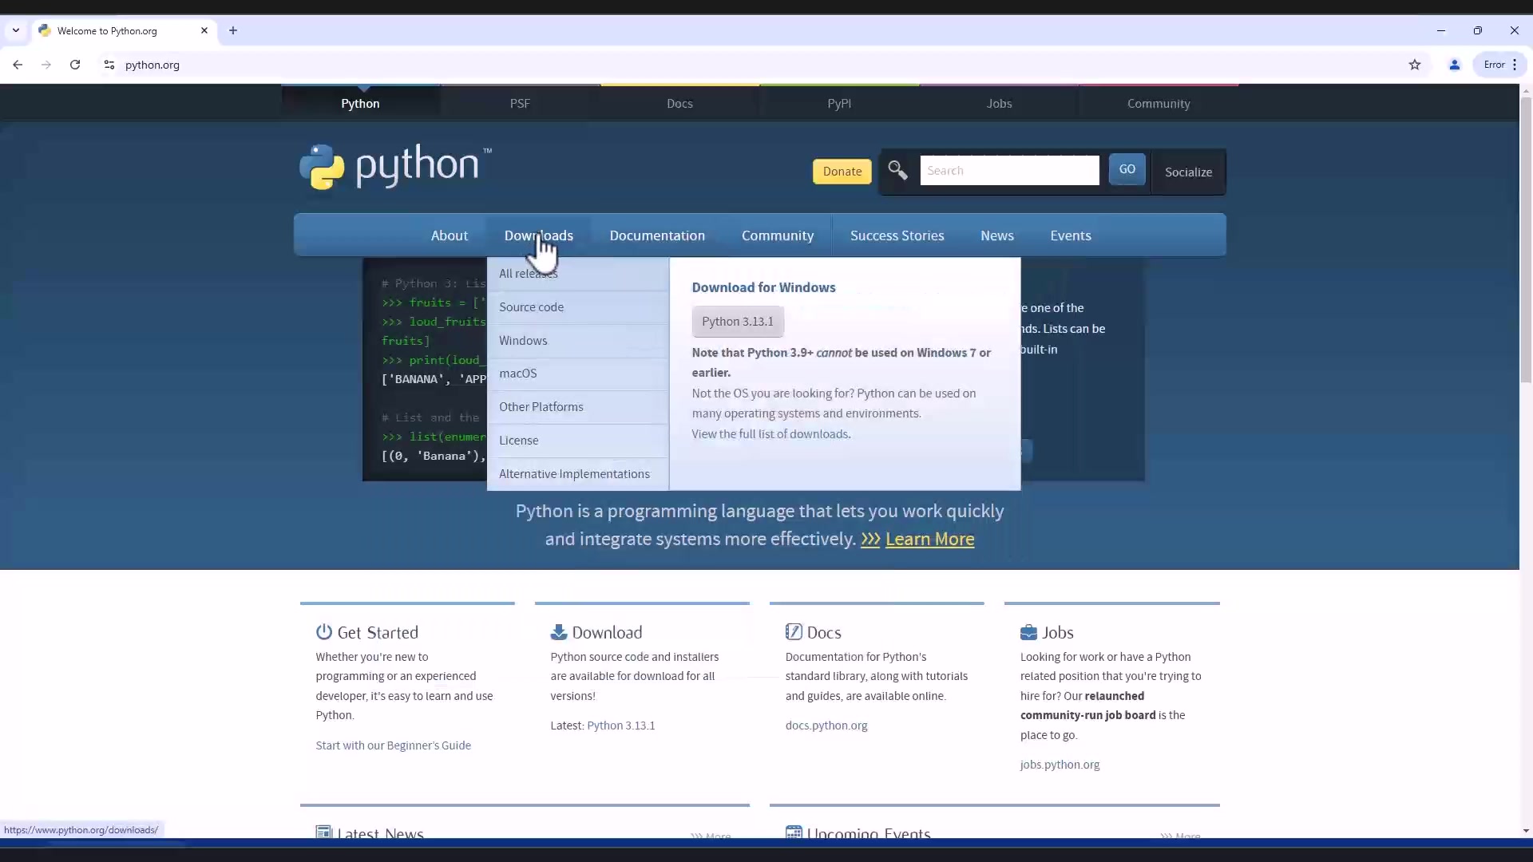Open Start with our Beginner's Guide link
The height and width of the screenshot is (862, 1533).
click(393, 745)
